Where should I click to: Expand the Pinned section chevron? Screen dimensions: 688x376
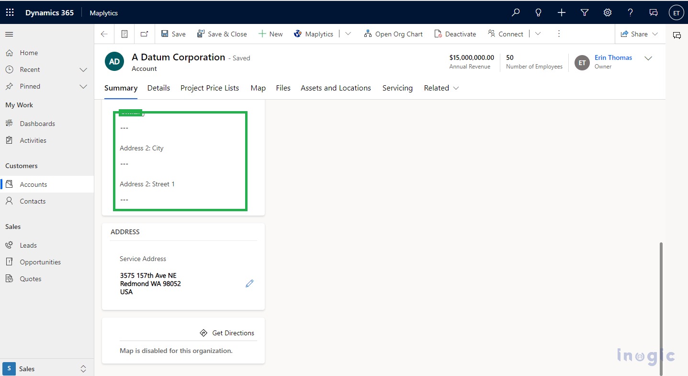[83, 87]
